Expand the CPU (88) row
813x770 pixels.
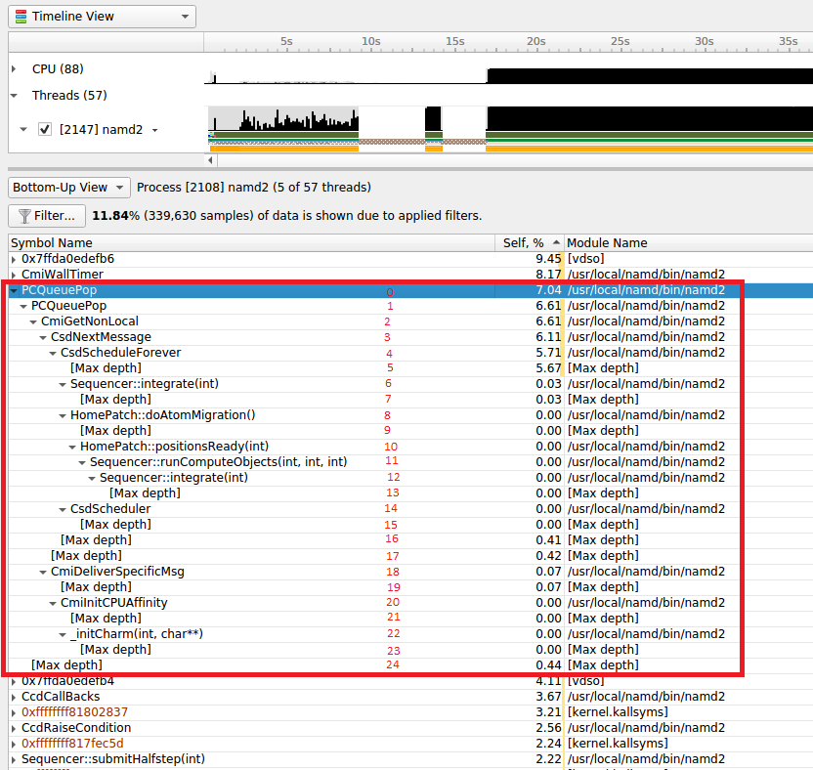[14, 68]
